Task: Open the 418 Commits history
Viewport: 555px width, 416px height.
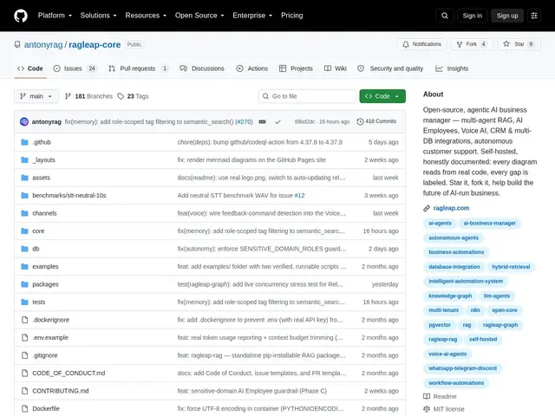Action: point(376,121)
